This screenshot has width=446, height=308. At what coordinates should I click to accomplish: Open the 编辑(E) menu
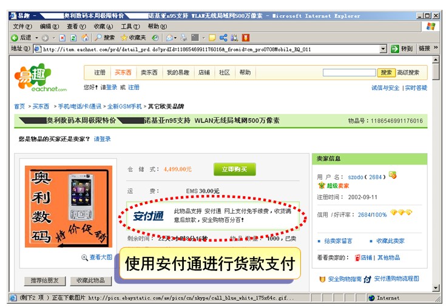49,27
